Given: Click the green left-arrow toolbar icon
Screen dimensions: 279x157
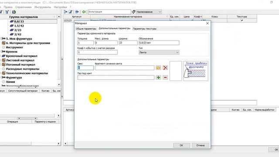Looking at the screenshot, I should [84, 12].
